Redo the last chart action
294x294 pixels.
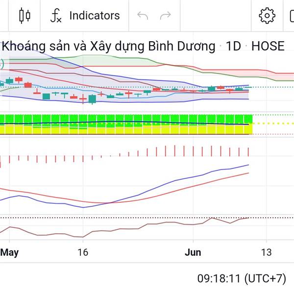pos(166,16)
